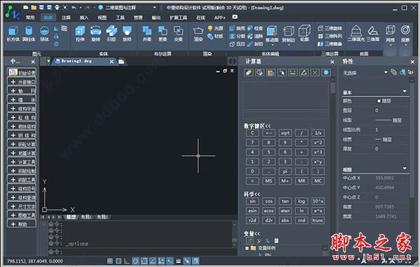This screenshot has height=267, width=420.
Task: Toggle the grid display status bar icon
Action: (118, 261)
